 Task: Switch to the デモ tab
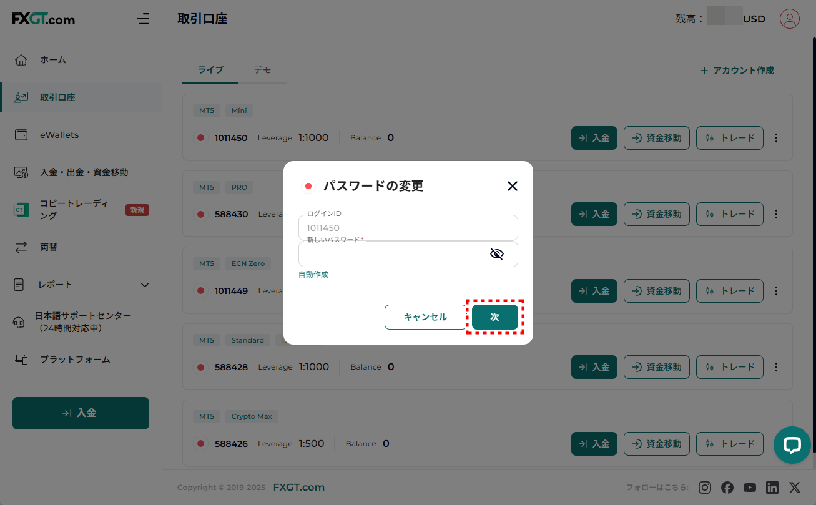262,70
